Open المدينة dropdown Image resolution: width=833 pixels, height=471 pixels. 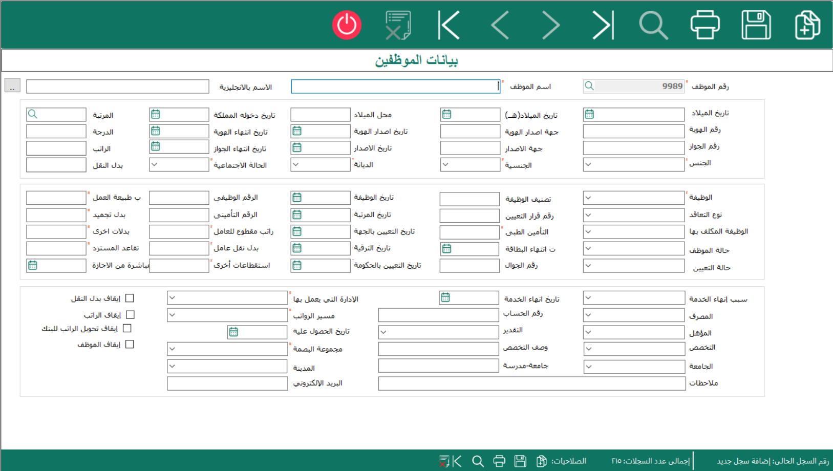point(172,366)
